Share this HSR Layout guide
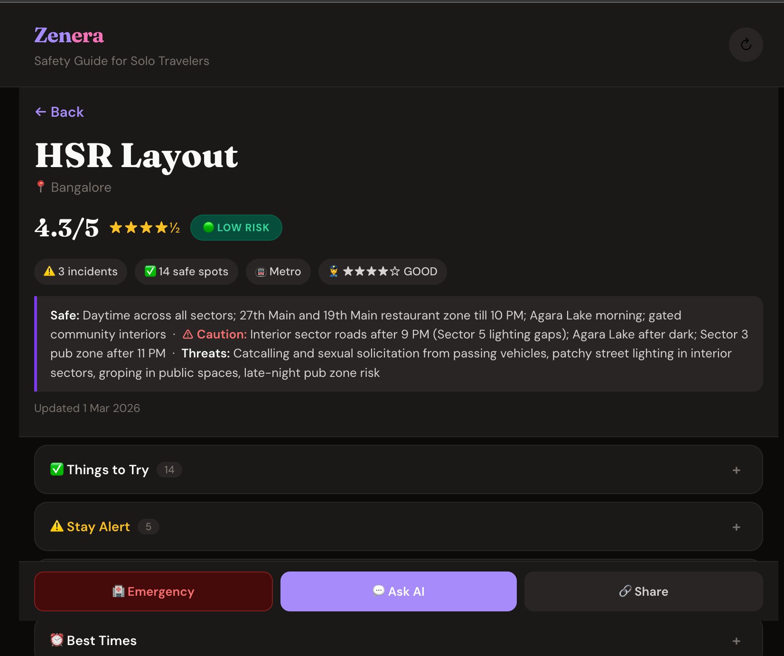784x656 pixels. coord(644,591)
